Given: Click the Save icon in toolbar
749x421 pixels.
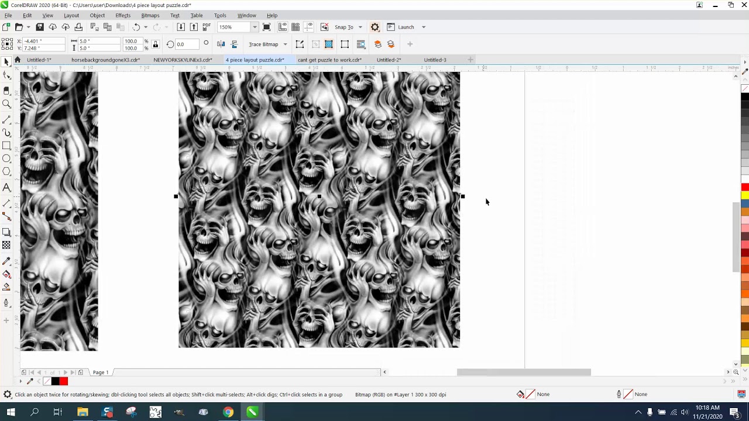Looking at the screenshot, I should [40, 27].
